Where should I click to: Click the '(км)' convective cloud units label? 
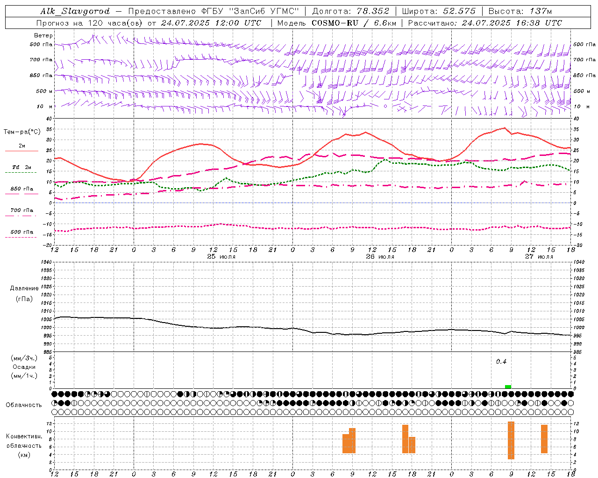24,454
